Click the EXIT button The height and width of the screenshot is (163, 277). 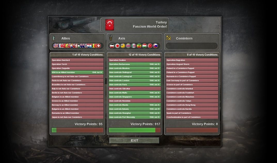tap(134, 141)
